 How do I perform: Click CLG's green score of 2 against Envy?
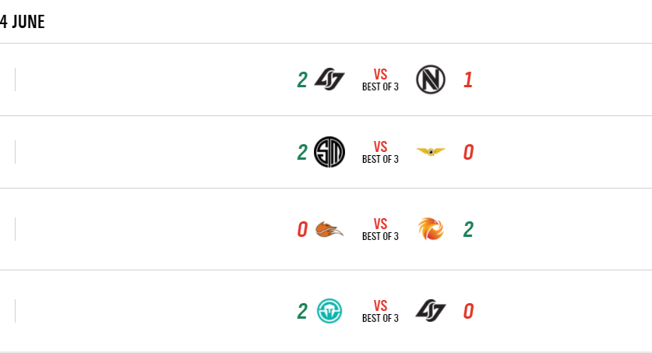302,79
